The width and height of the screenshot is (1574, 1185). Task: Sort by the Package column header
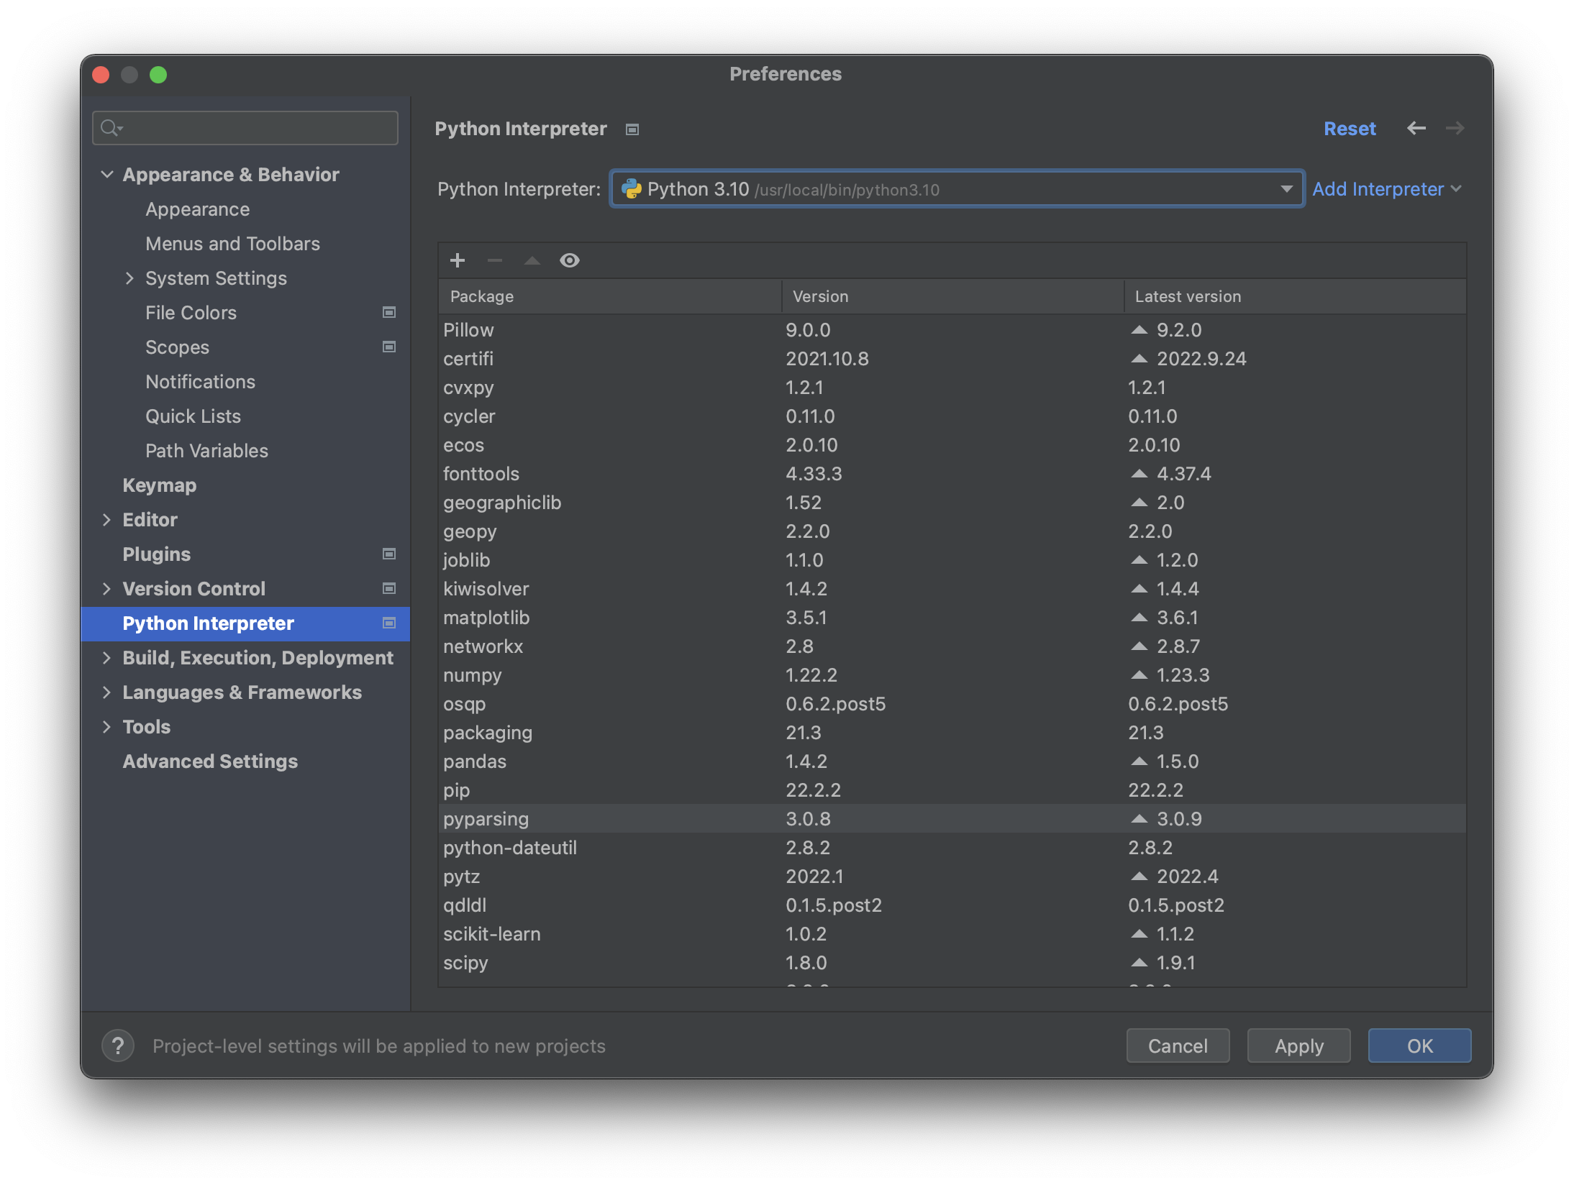(610, 296)
